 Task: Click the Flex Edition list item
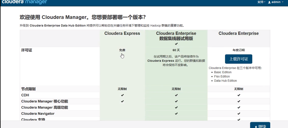(222, 76)
